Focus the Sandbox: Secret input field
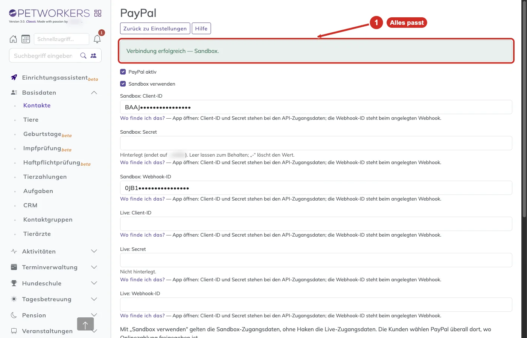Image resolution: width=527 pixels, height=338 pixels. (x=316, y=143)
